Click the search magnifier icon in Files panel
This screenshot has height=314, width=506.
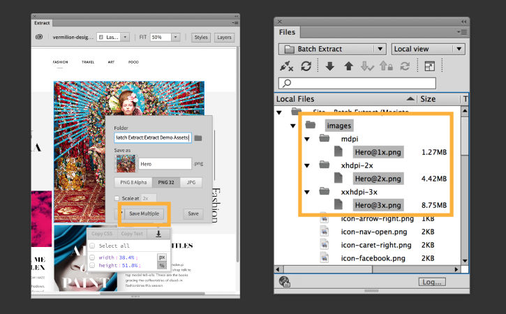[287, 83]
